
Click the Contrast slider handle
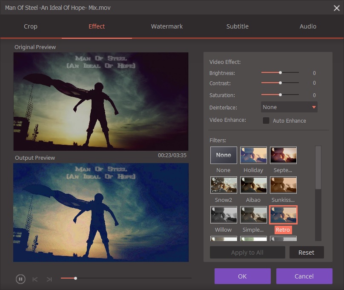tap(280, 83)
